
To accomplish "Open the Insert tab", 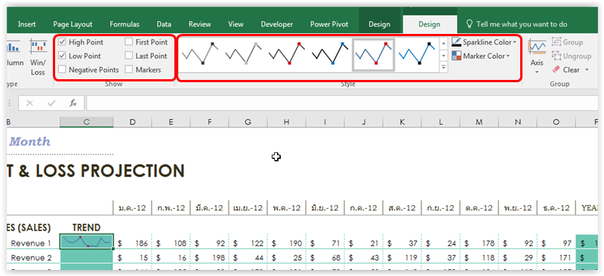I will 27,24.
